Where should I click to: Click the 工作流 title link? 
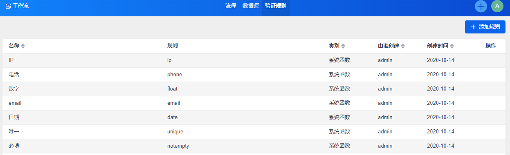(x=20, y=6)
